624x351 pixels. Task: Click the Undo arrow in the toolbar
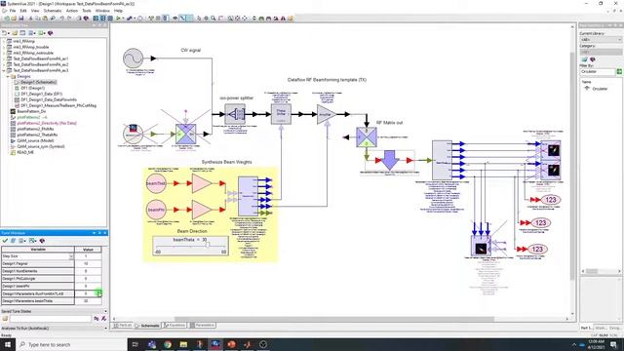[x=62, y=19]
